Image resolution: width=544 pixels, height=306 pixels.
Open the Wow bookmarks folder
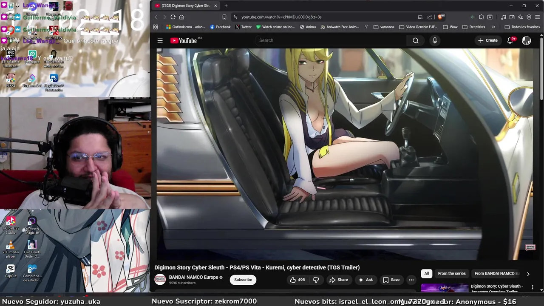pos(450,27)
